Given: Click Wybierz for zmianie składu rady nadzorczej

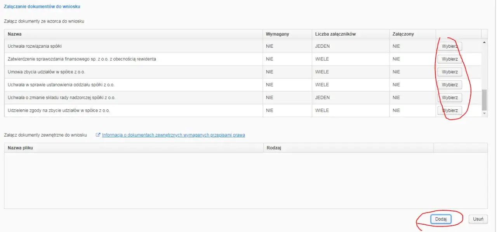Looking at the screenshot, I should (450, 98).
